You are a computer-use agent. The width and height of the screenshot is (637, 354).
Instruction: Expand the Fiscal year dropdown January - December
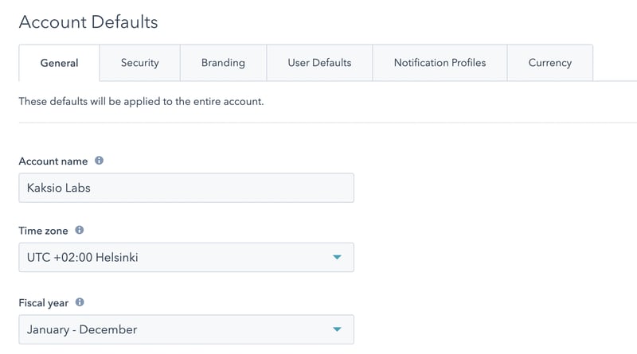(186, 329)
